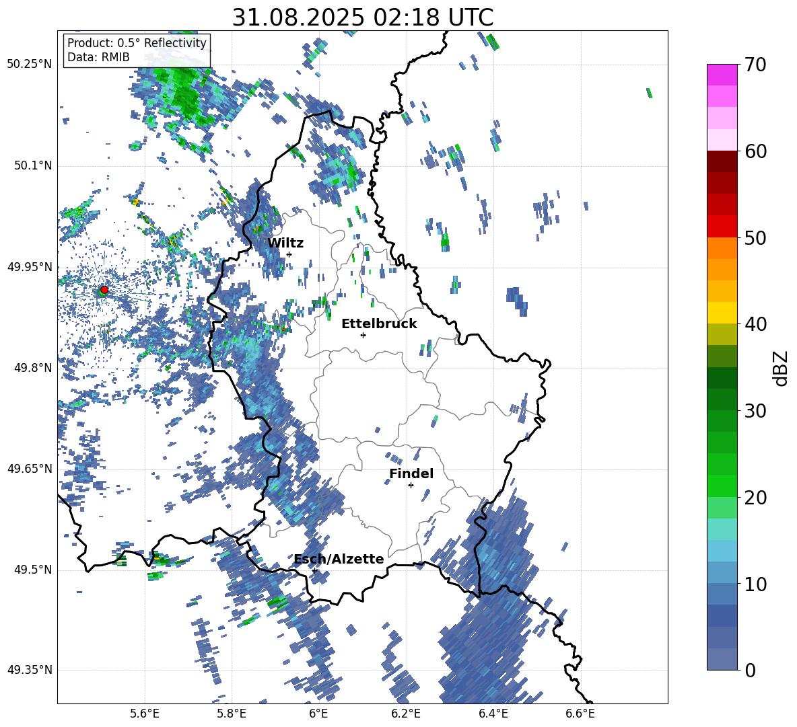Click the magenta top colorbar segment

click(722, 75)
